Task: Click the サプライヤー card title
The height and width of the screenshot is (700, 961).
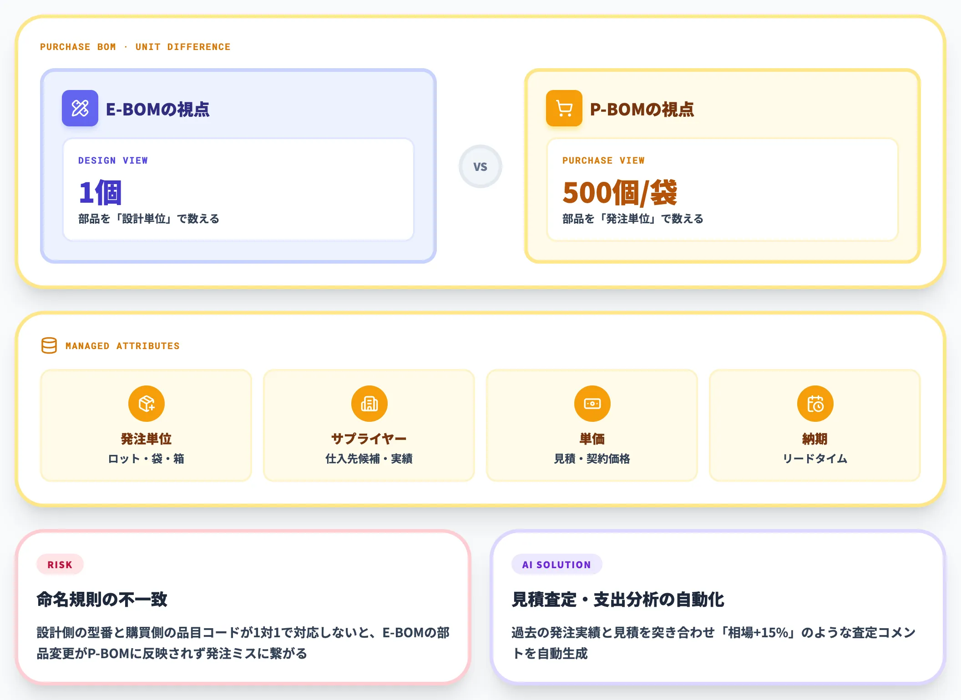Action: coord(369,439)
